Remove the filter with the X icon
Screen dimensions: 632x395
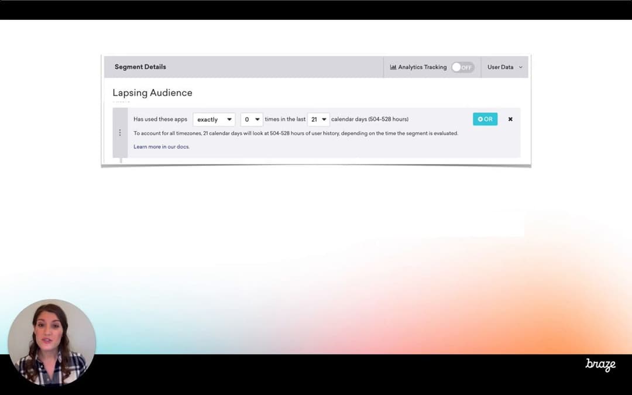coord(510,119)
